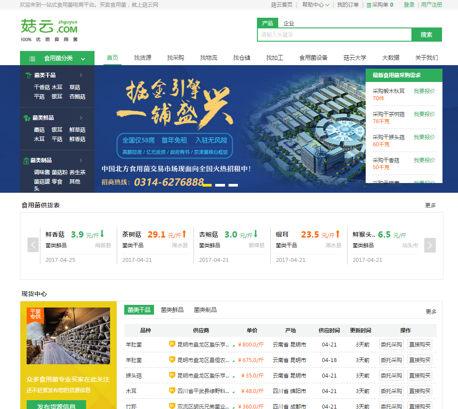Screen dimensions: 458x409
Task: Open the 鲜香菇 3.9元/斤 price card
Action: 78,246
